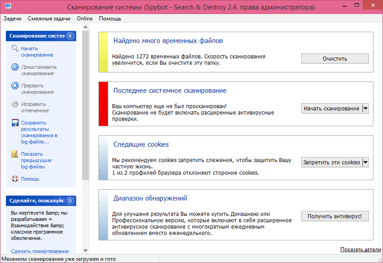Click the lifebuoy help icon
Image resolution: width=383 pixels, height=263 pixels.
tap(15, 179)
